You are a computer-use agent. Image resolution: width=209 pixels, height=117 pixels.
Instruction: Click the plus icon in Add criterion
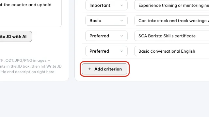coord(90,69)
